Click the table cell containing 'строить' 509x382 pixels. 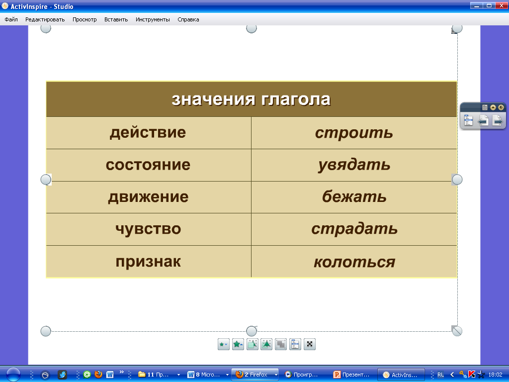354,133
